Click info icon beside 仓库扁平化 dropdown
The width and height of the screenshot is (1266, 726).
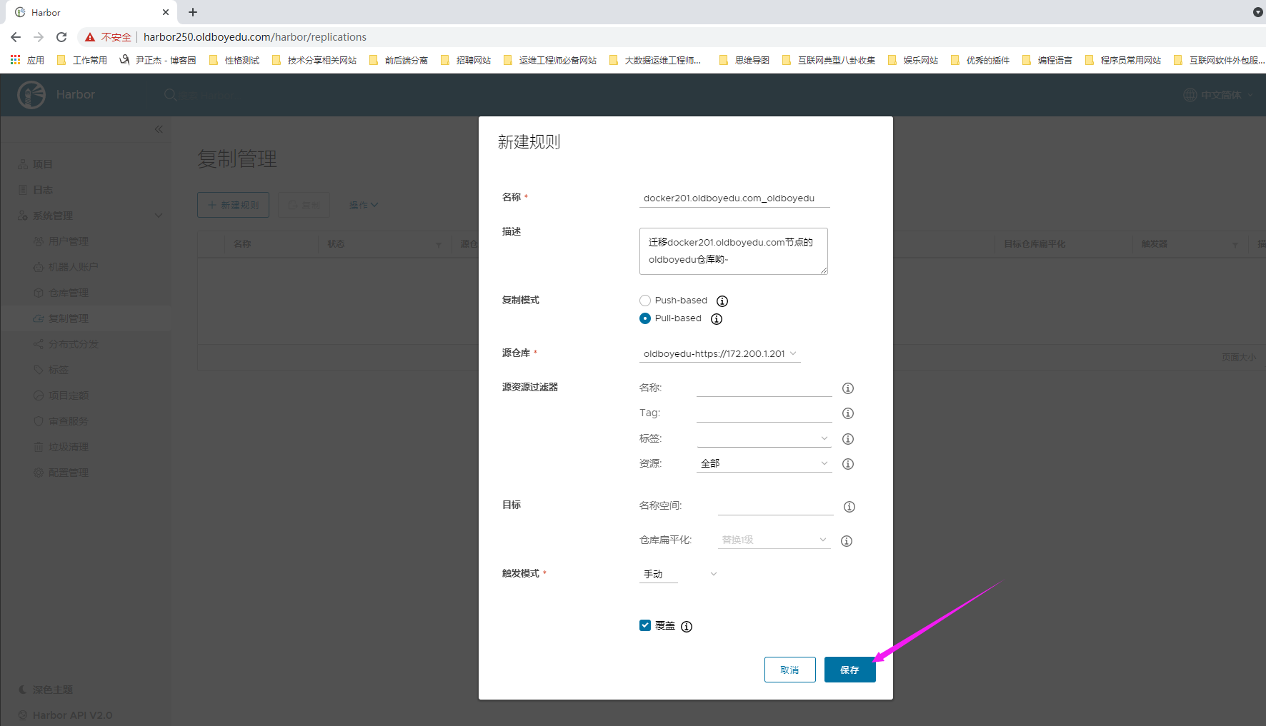pyautogui.click(x=847, y=541)
